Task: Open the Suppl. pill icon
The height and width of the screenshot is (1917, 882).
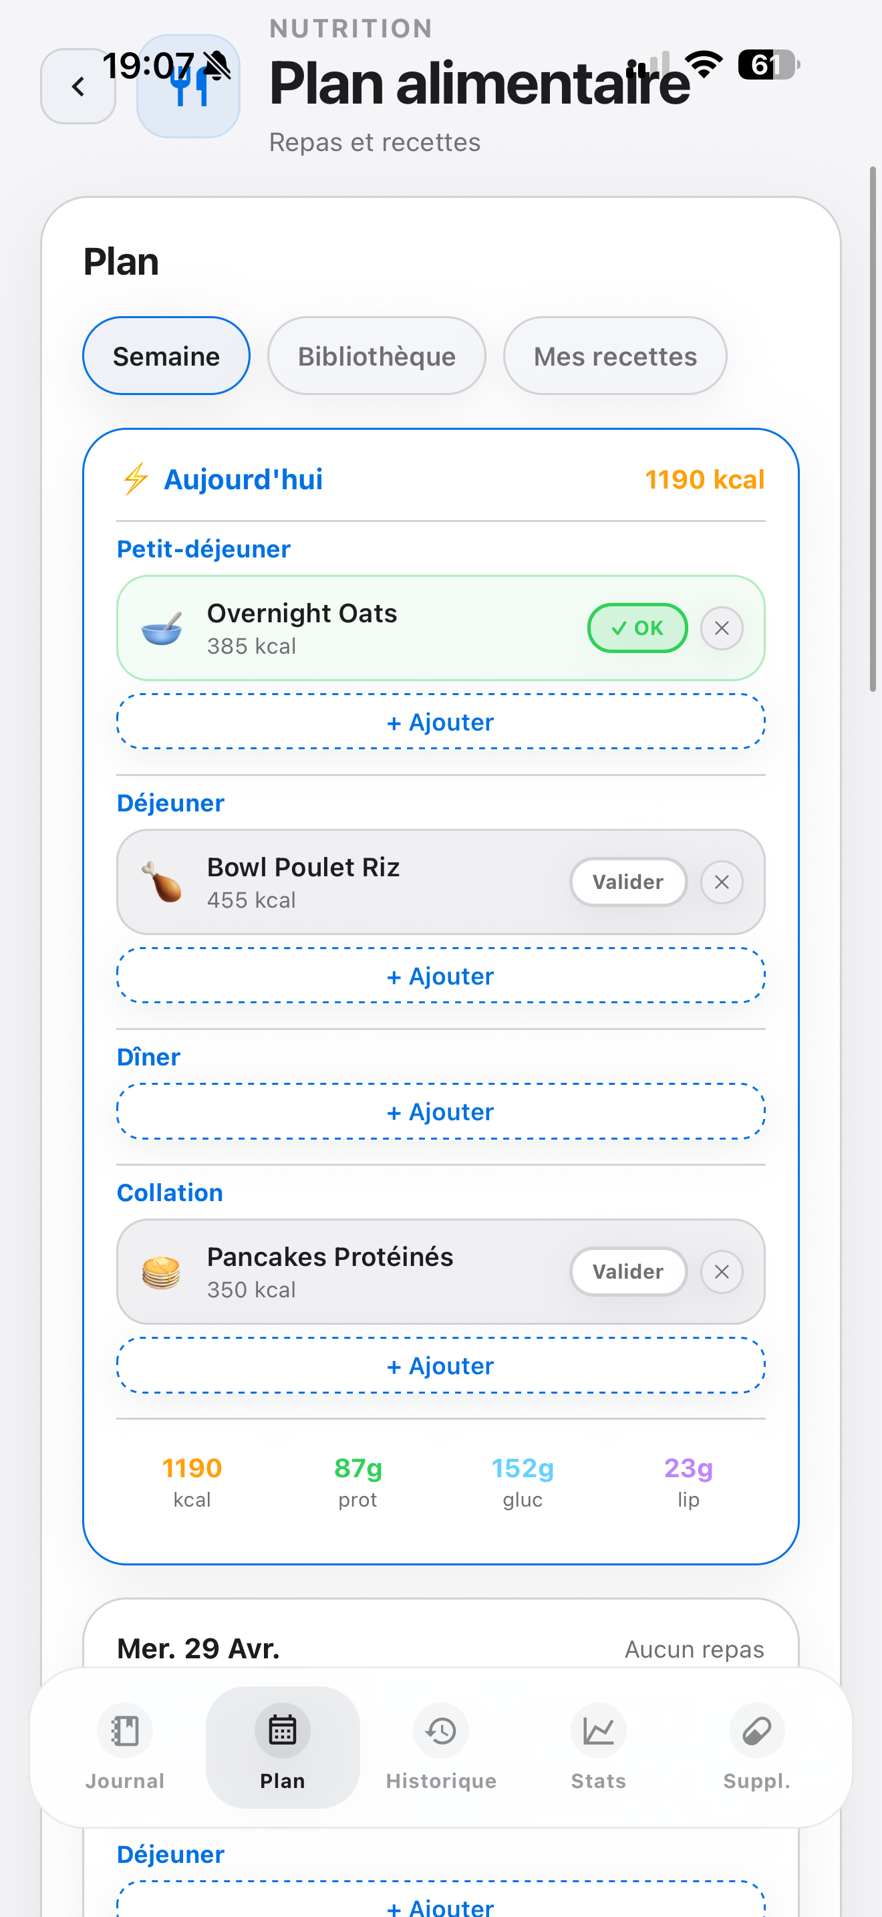Action: [756, 1731]
